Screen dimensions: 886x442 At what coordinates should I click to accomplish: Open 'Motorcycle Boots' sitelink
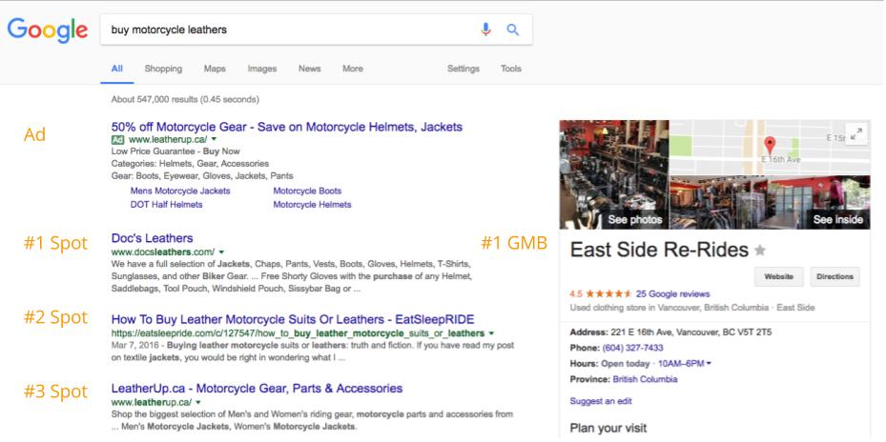coord(307,191)
